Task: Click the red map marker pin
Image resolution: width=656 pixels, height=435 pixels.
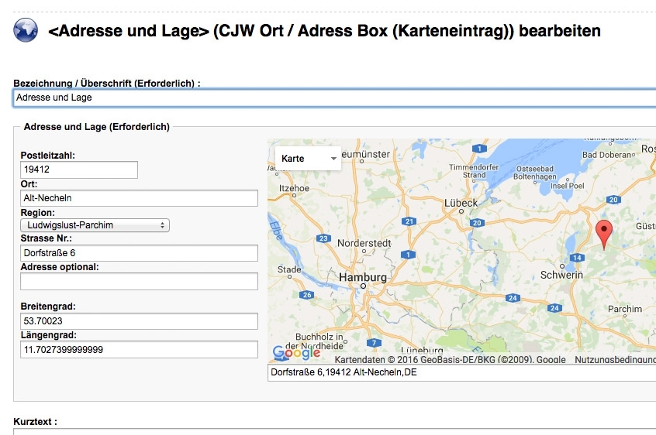Action: (x=604, y=235)
